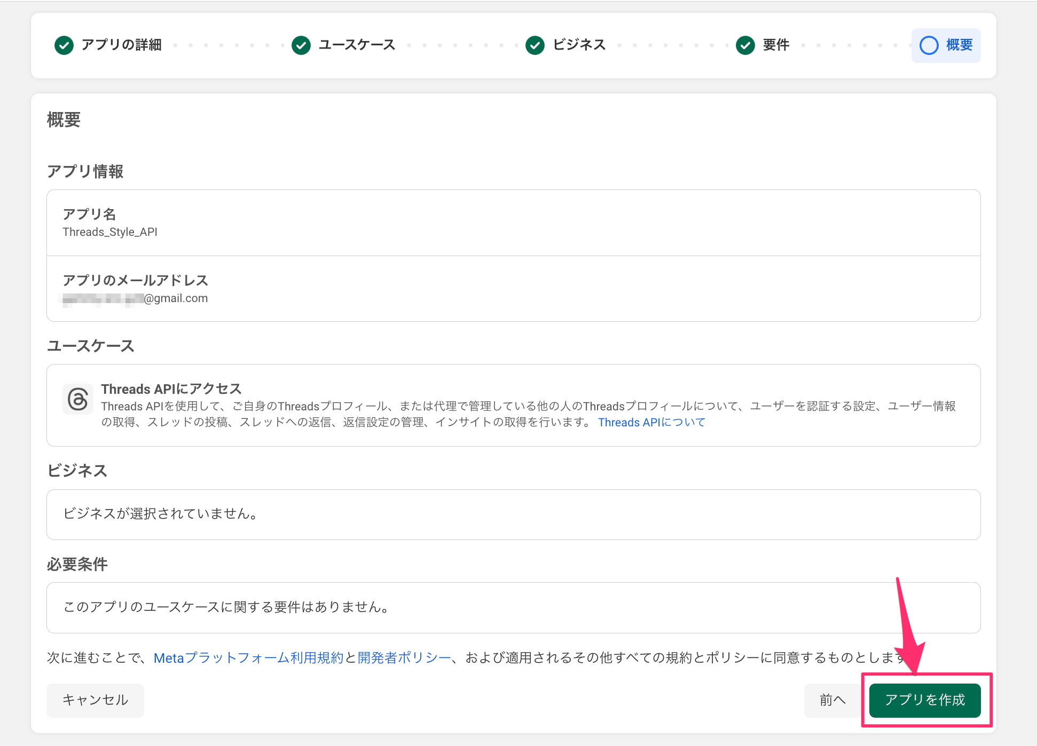
Task: Open the 開発者ポリシー link
Action: pyautogui.click(x=404, y=658)
